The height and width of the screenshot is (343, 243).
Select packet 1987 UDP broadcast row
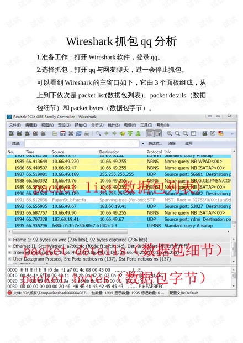click(x=119, y=174)
